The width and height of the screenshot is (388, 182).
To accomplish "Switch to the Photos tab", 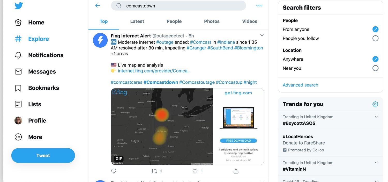I will point(212,21).
